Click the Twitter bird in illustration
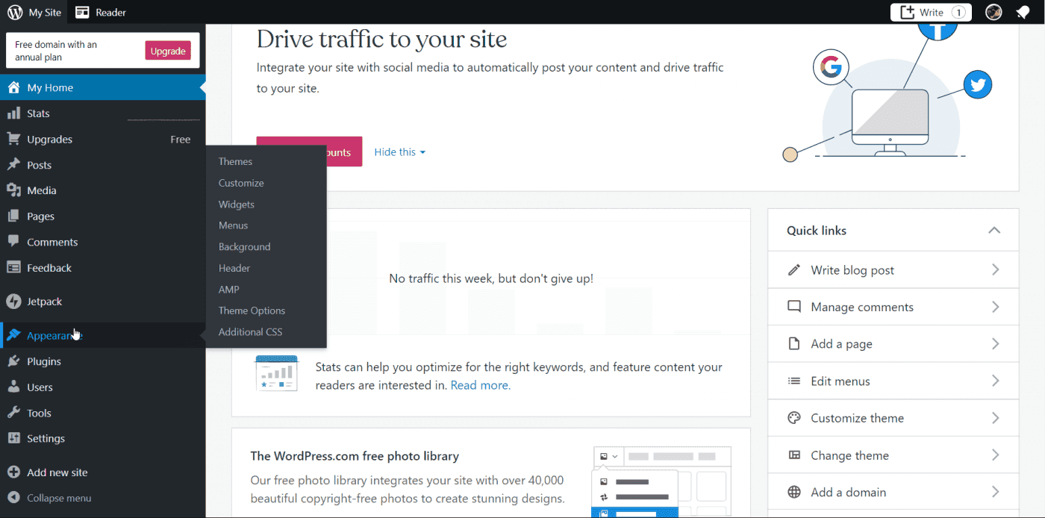 pyautogui.click(x=977, y=84)
